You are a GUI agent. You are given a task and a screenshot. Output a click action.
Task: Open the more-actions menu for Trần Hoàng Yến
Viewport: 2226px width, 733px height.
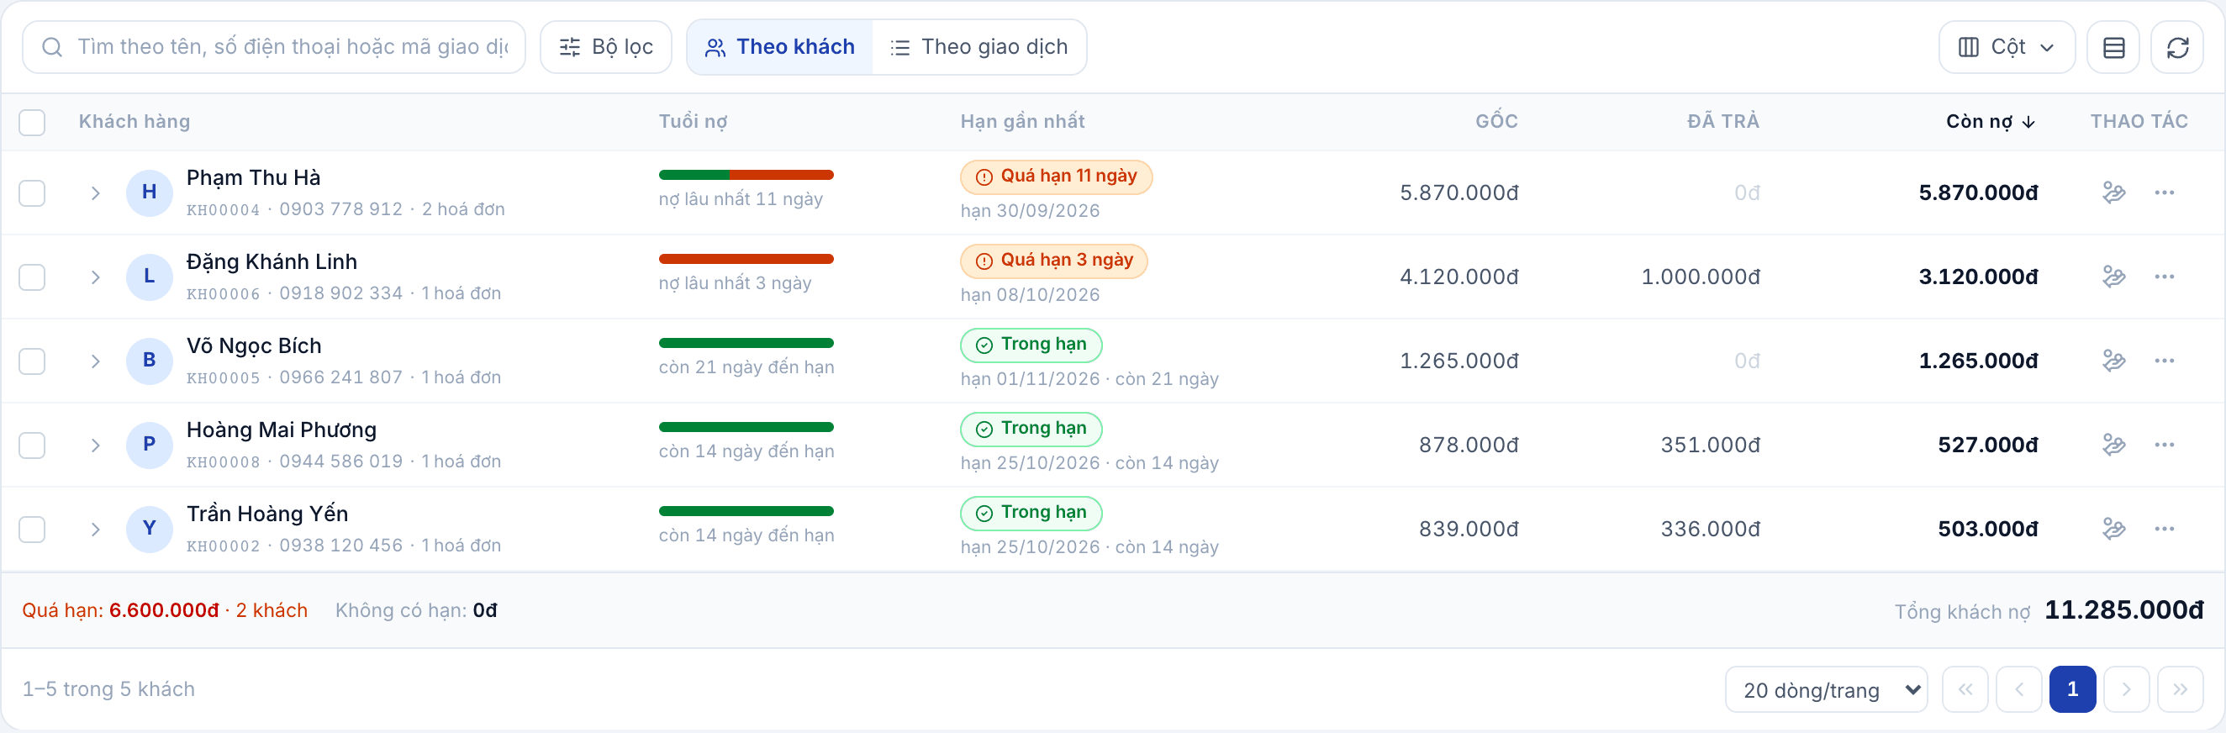(x=2164, y=528)
